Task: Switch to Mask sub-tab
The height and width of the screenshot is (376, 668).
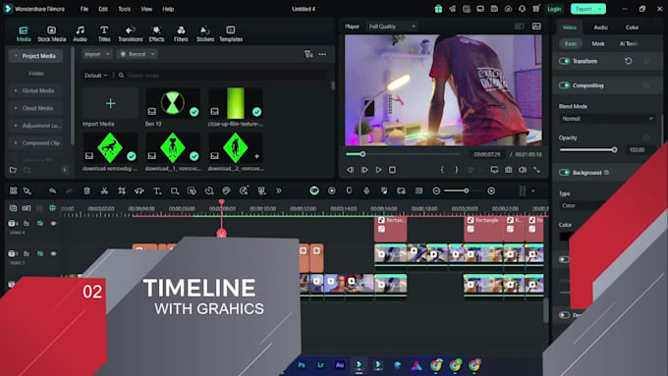Action: tap(598, 43)
